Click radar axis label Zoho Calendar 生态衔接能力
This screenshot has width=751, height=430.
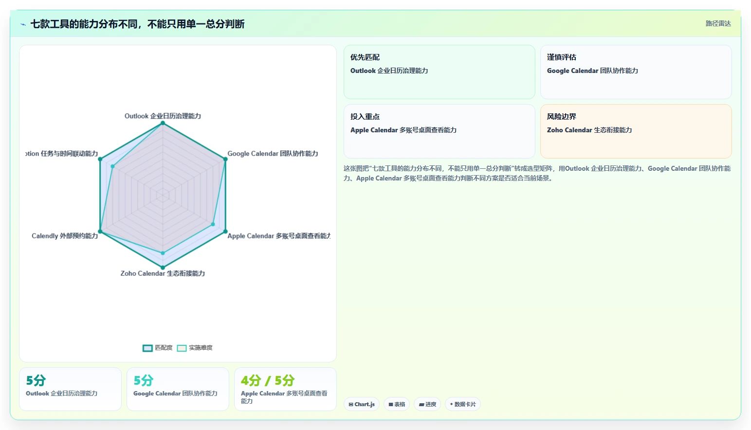point(163,273)
